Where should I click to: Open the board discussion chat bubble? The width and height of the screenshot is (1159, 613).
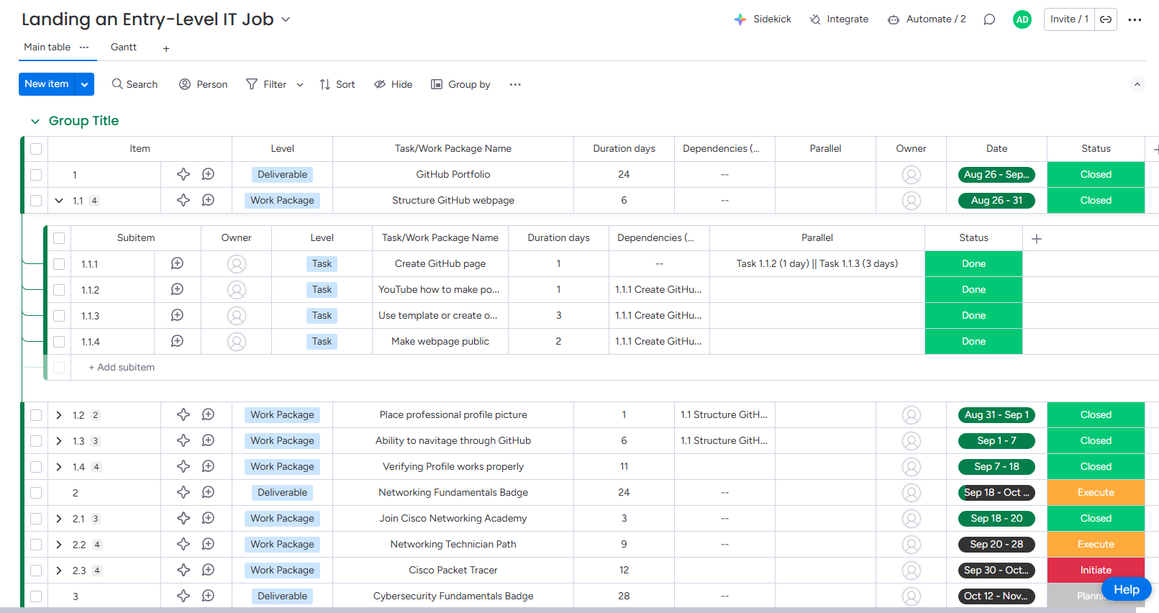[x=989, y=19]
